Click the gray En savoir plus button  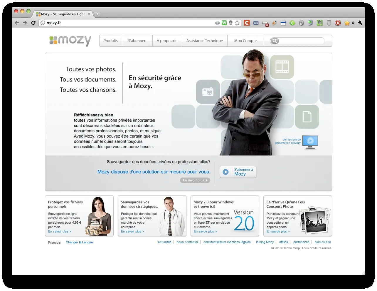(x=195, y=180)
